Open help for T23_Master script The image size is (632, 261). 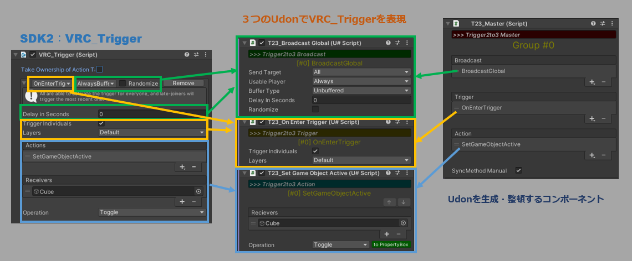point(593,24)
